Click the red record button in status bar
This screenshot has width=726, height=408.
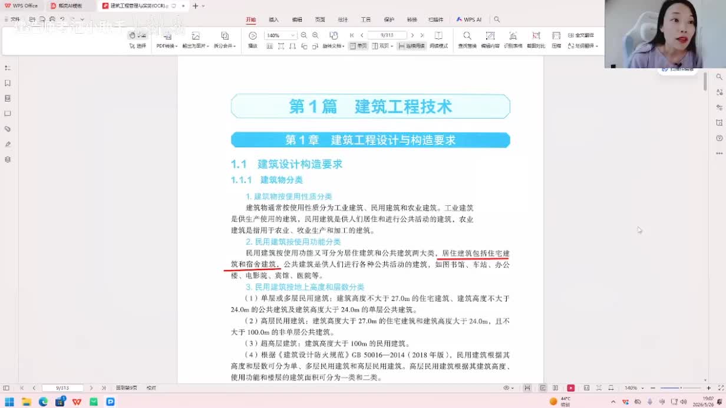pyautogui.click(x=570, y=388)
